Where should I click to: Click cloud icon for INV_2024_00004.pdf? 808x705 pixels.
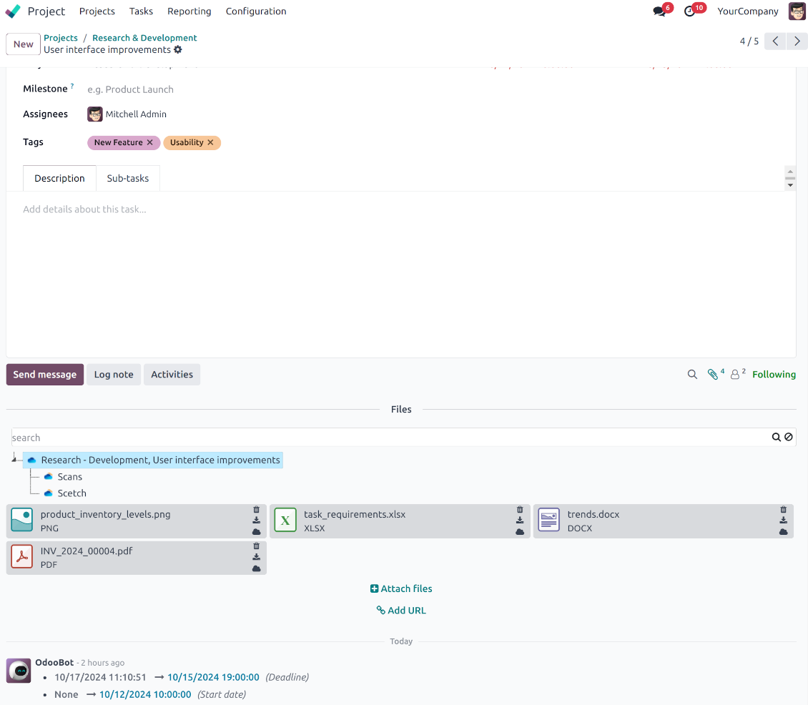(256, 568)
